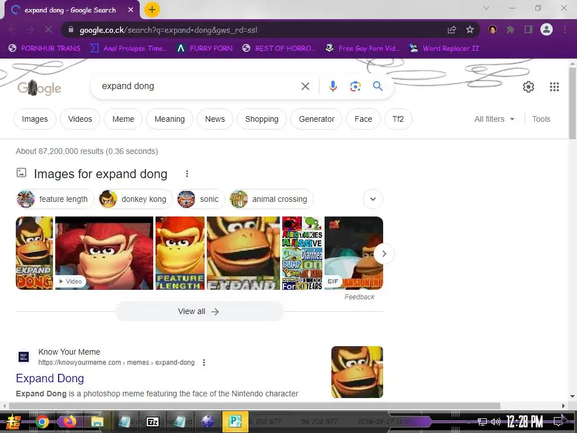
Task: Open Chrome three-dot menu
Action: [565, 29]
